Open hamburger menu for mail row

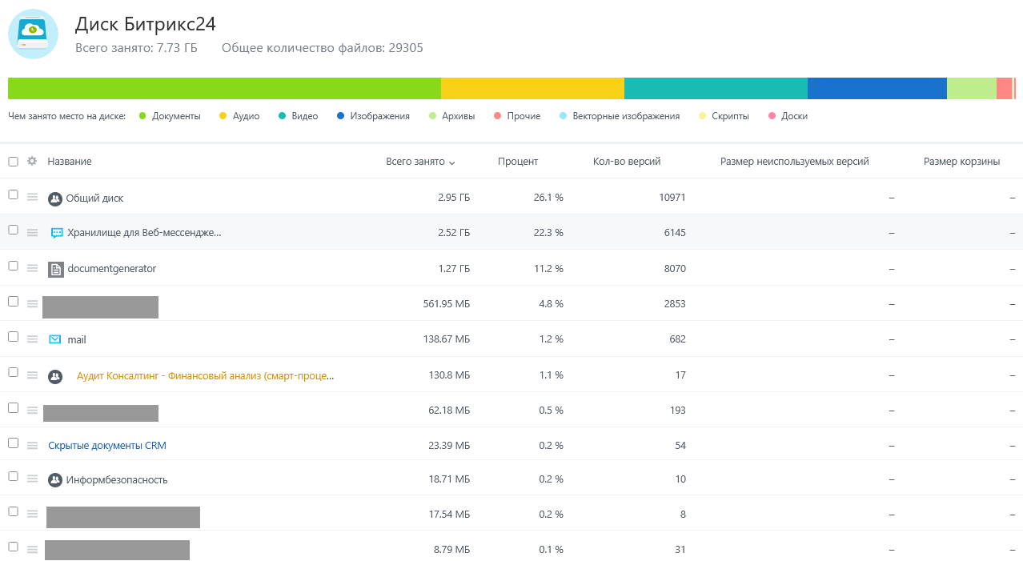point(33,339)
